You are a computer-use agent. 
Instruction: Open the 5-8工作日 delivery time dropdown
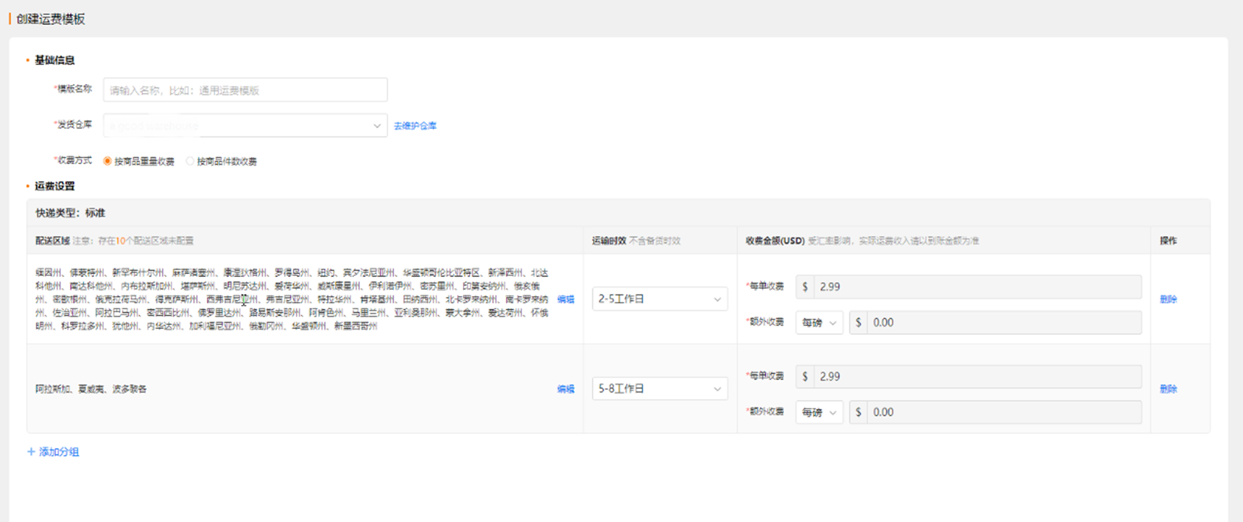659,388
